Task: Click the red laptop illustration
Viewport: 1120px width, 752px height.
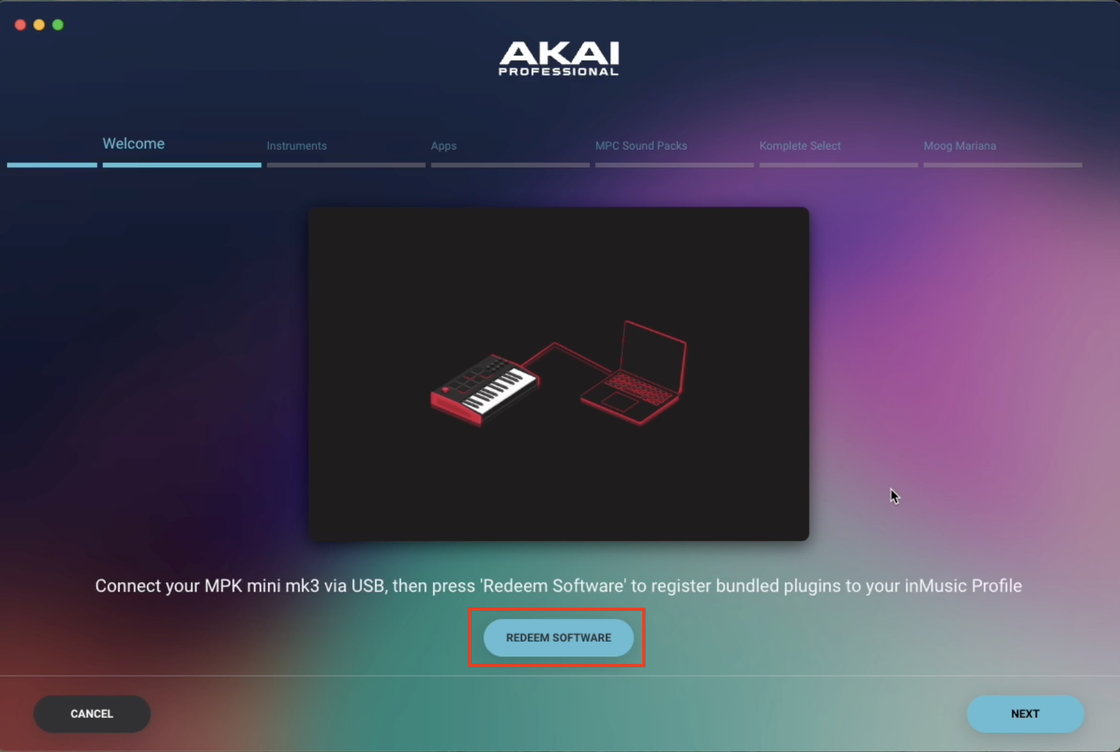Action: coord(634,372)
